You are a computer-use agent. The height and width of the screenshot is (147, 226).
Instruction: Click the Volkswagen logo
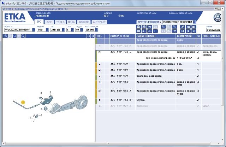218,18
